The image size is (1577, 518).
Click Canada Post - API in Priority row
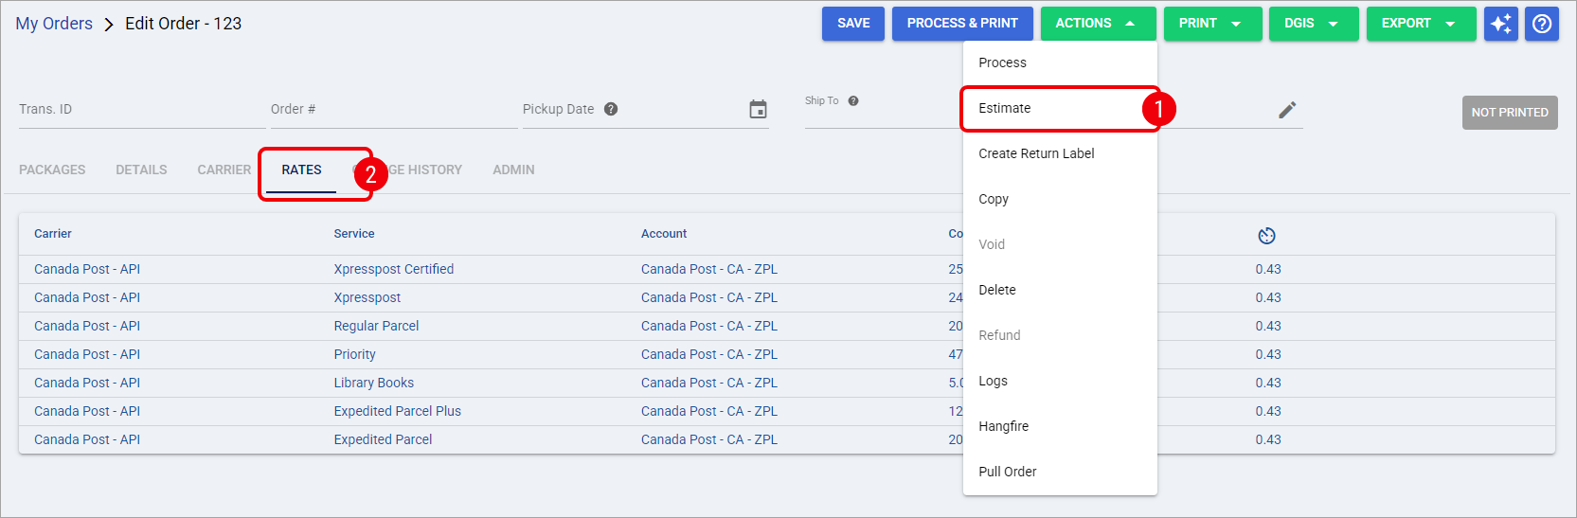87,354
